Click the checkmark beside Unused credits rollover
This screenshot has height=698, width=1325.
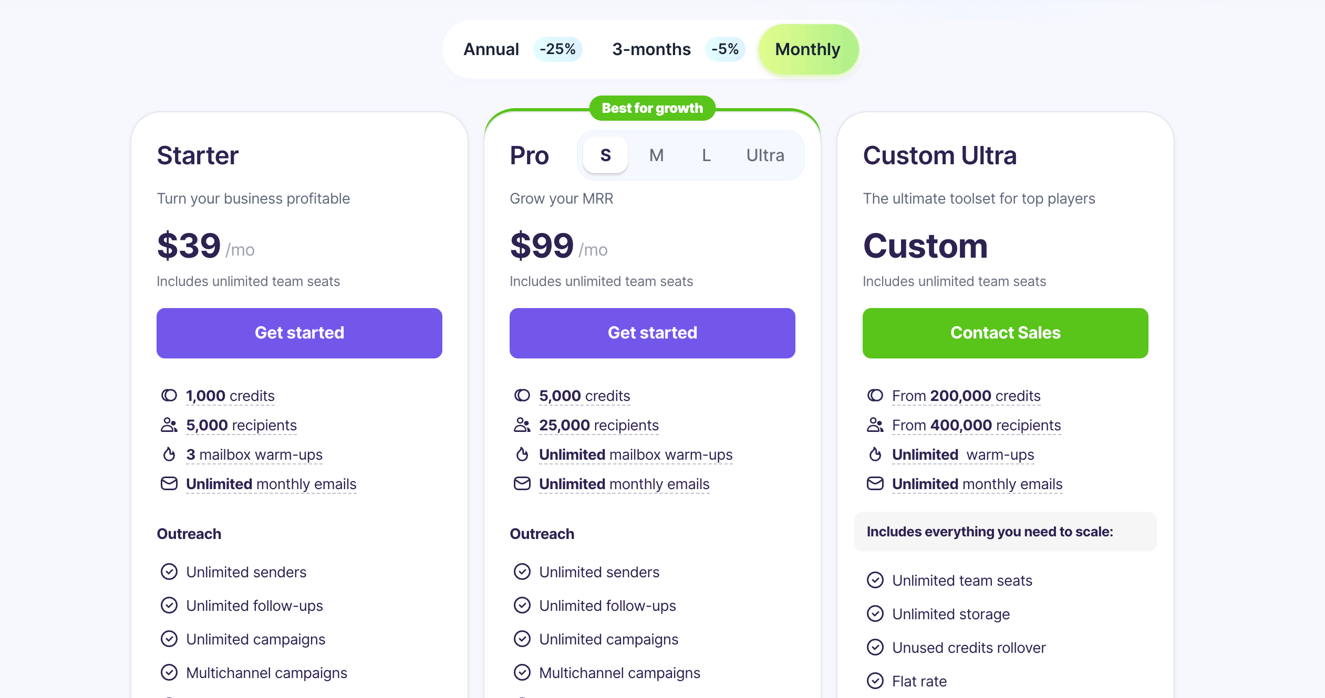tap(875, 647)
